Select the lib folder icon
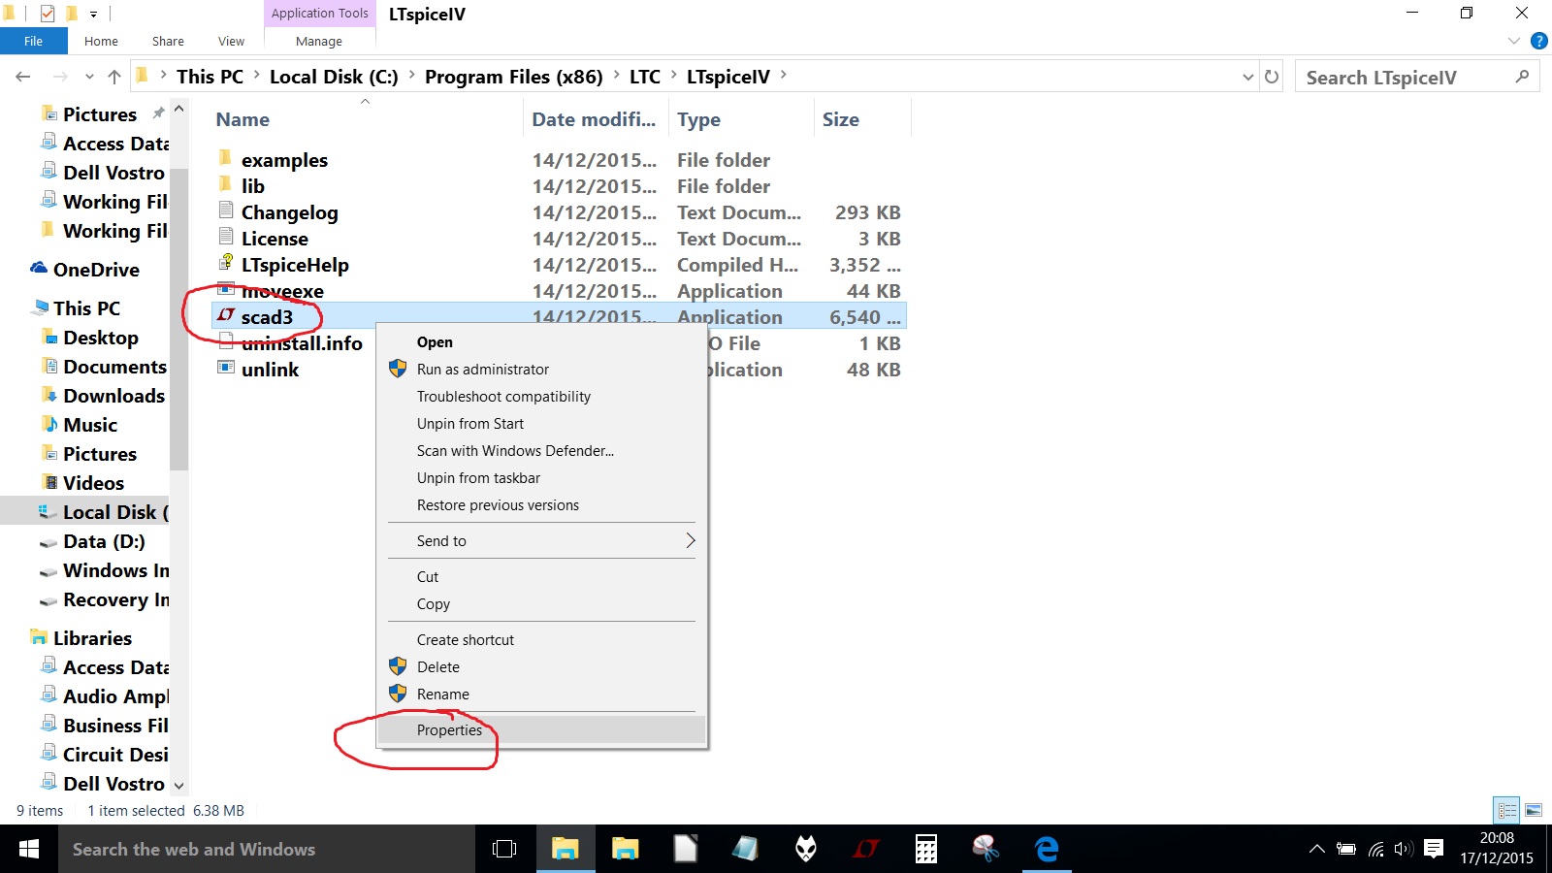 pos(226,184)
